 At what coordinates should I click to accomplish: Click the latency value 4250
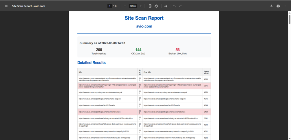coord(206,92)
